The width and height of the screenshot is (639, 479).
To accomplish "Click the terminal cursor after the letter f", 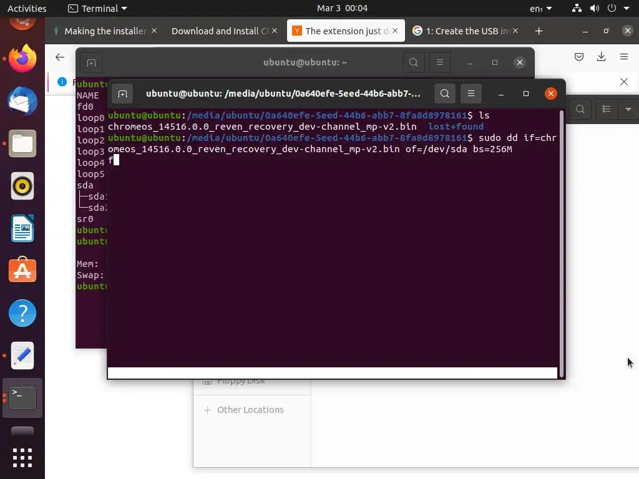I will 117,160.
